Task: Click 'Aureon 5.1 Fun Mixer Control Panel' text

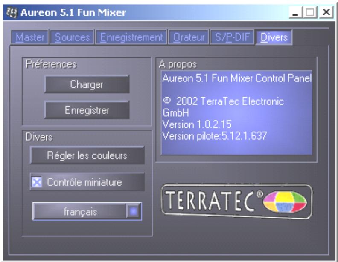Action: 237,78
